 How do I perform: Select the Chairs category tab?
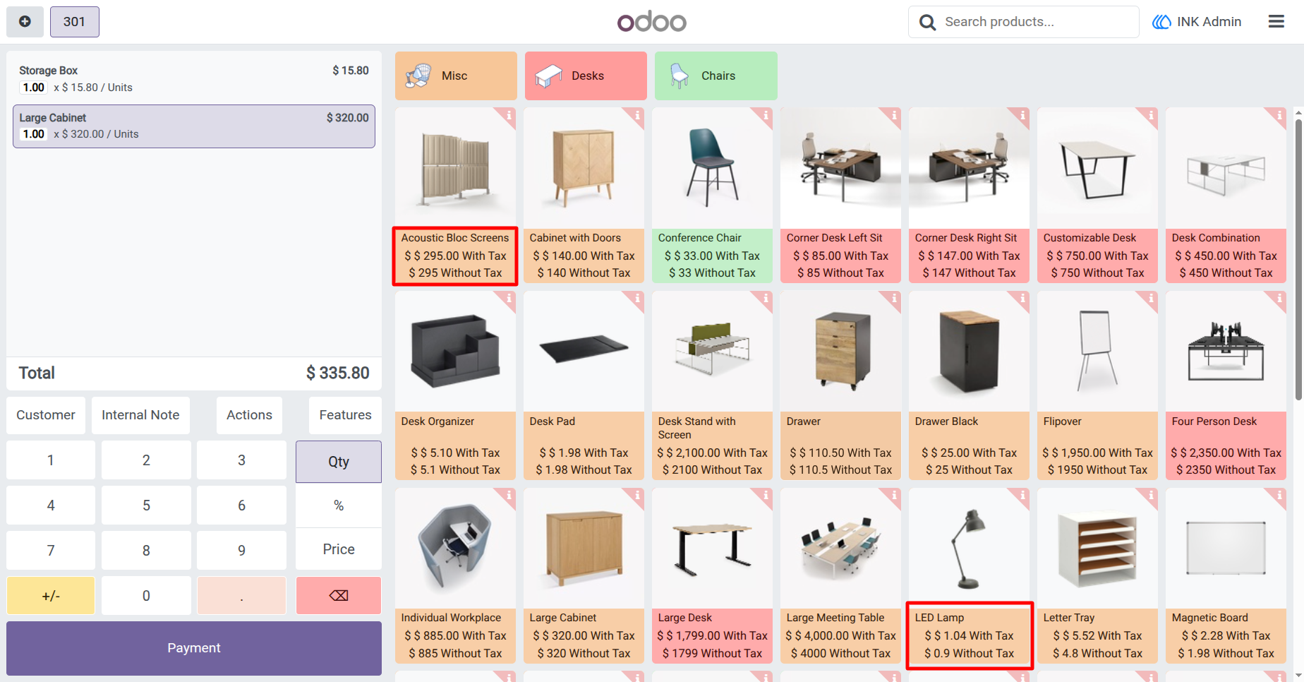[716, 76]
